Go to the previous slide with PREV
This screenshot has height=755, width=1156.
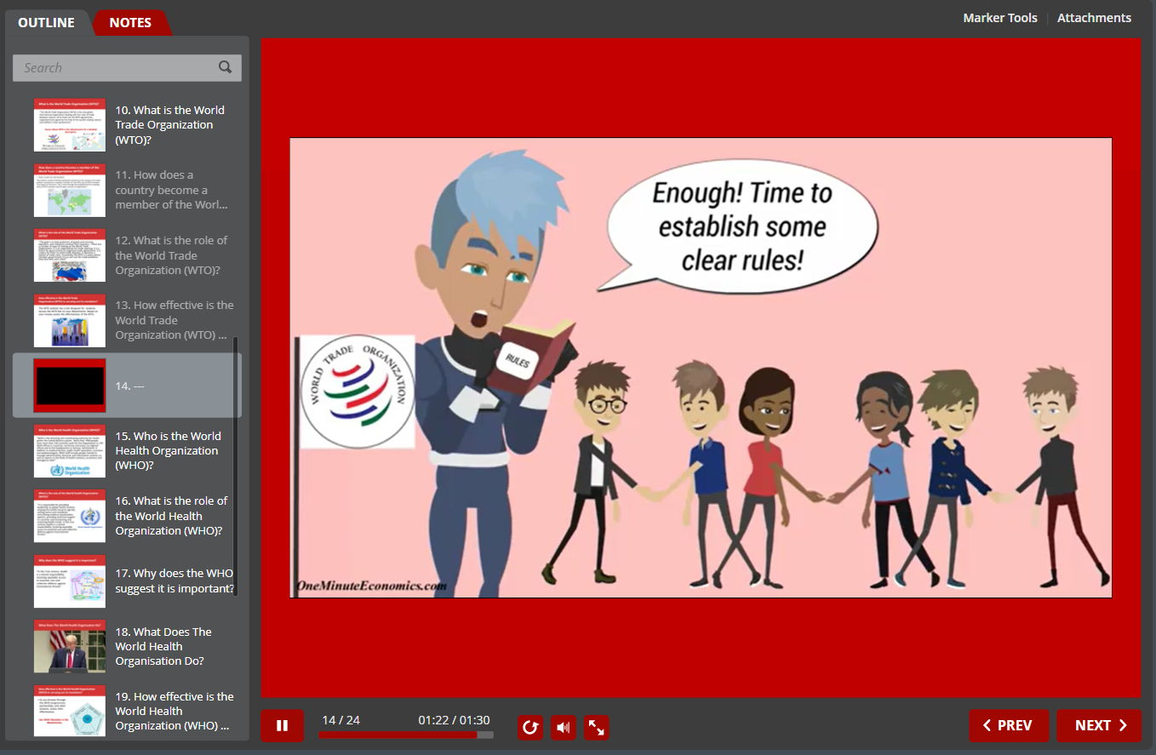(x=1009, y=725)
